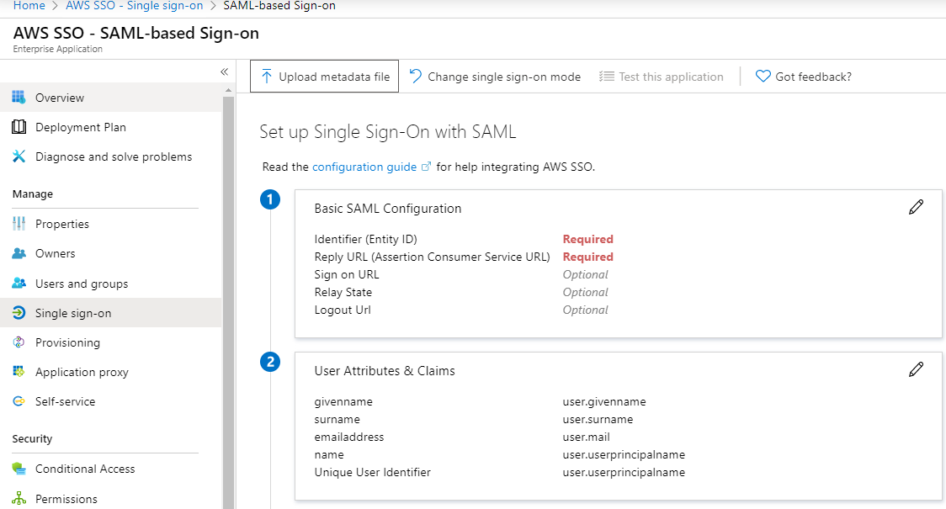Viewport: 946px width, 509px height.
Task: Click the Diagnose and solve problems wrench icon
Action: click(x=18, y=156)
